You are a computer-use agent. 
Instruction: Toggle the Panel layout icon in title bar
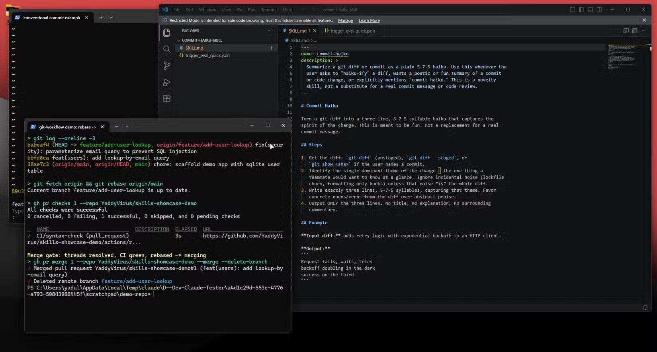pyautogui.click(x=590, y=10)
